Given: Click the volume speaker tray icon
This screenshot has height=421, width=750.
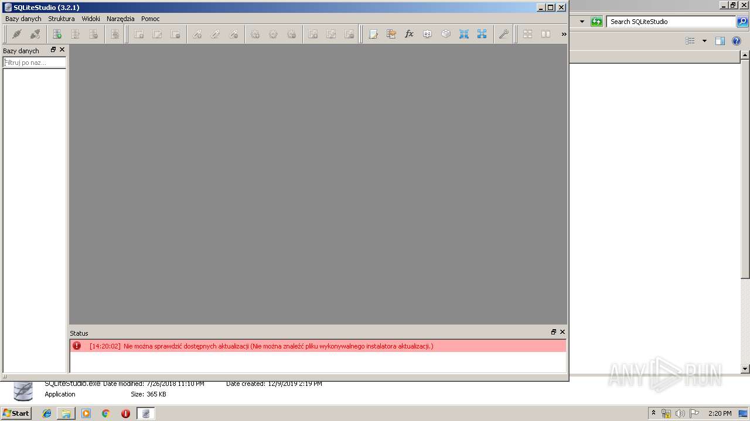Looking at the screenshot, I should click(680, 413).
